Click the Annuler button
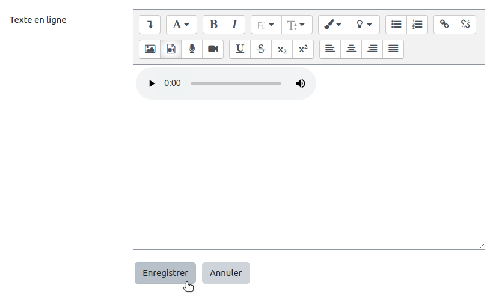The image size is (493, 294). [x=225, y=273]
